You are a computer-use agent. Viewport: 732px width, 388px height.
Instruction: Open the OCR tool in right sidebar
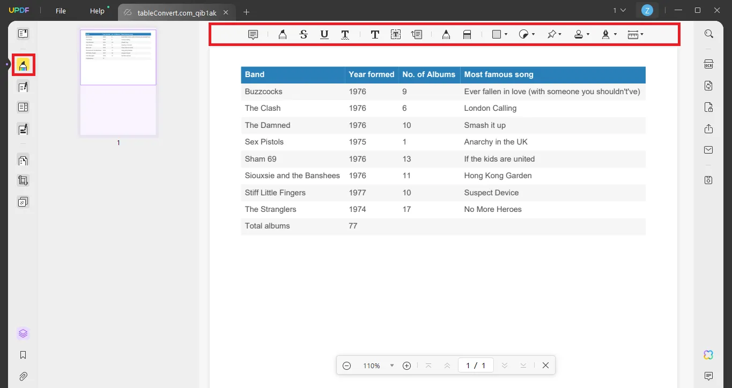coord(708,64)
